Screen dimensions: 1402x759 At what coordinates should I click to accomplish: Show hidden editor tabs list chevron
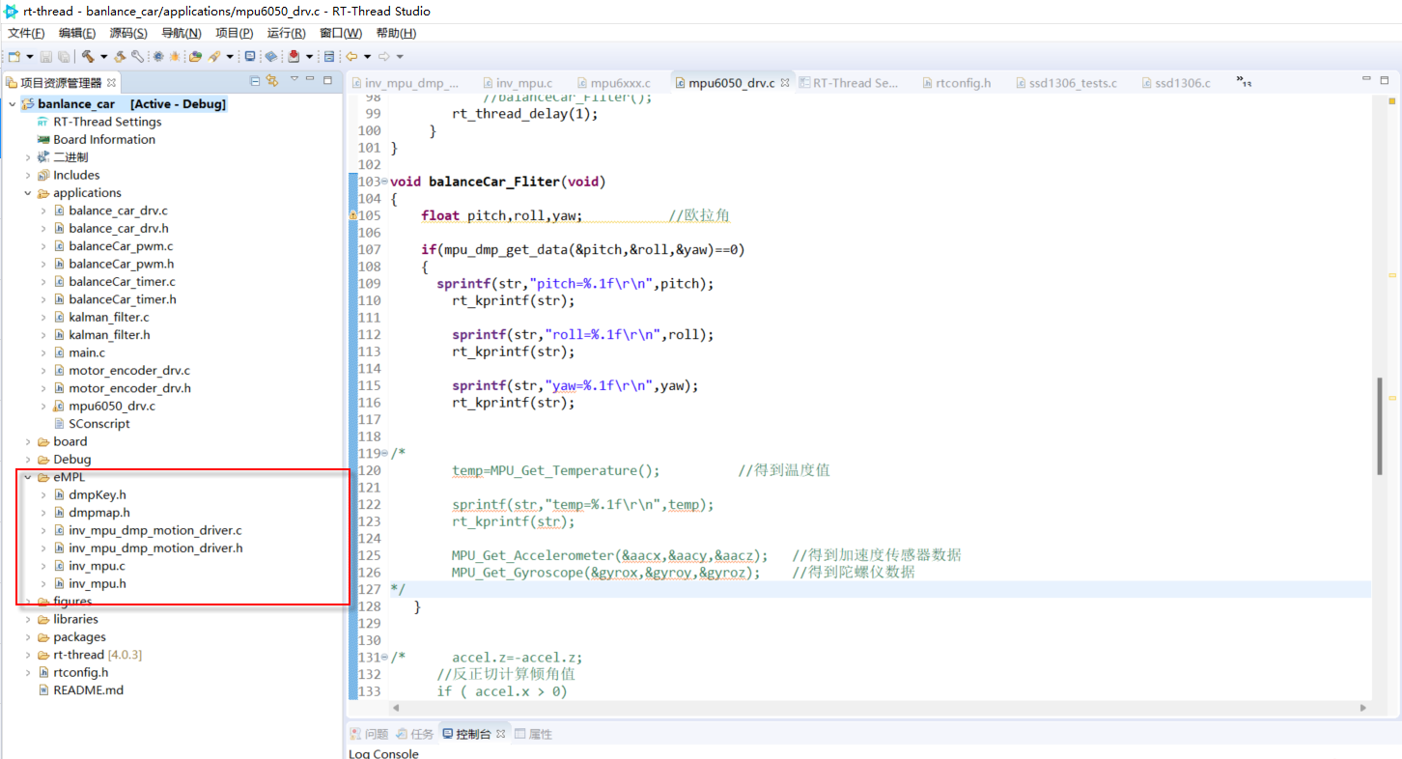point(1244,83)
